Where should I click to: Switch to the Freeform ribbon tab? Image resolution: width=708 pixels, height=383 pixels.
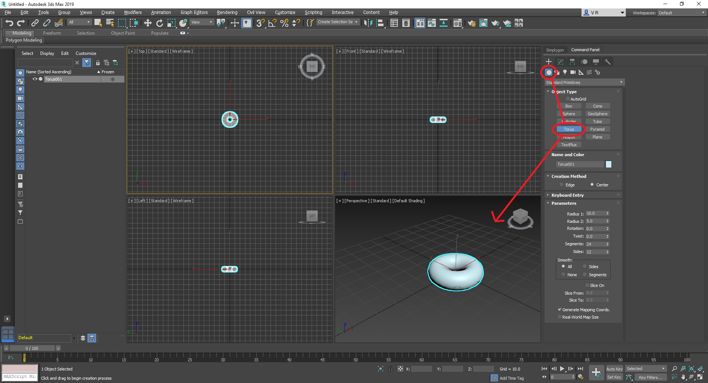point(52,33)
